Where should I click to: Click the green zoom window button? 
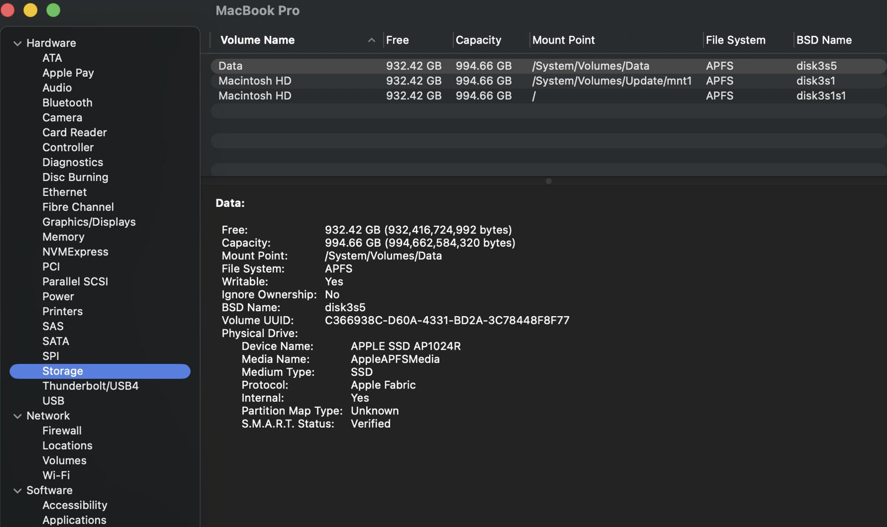coord(53,10)
